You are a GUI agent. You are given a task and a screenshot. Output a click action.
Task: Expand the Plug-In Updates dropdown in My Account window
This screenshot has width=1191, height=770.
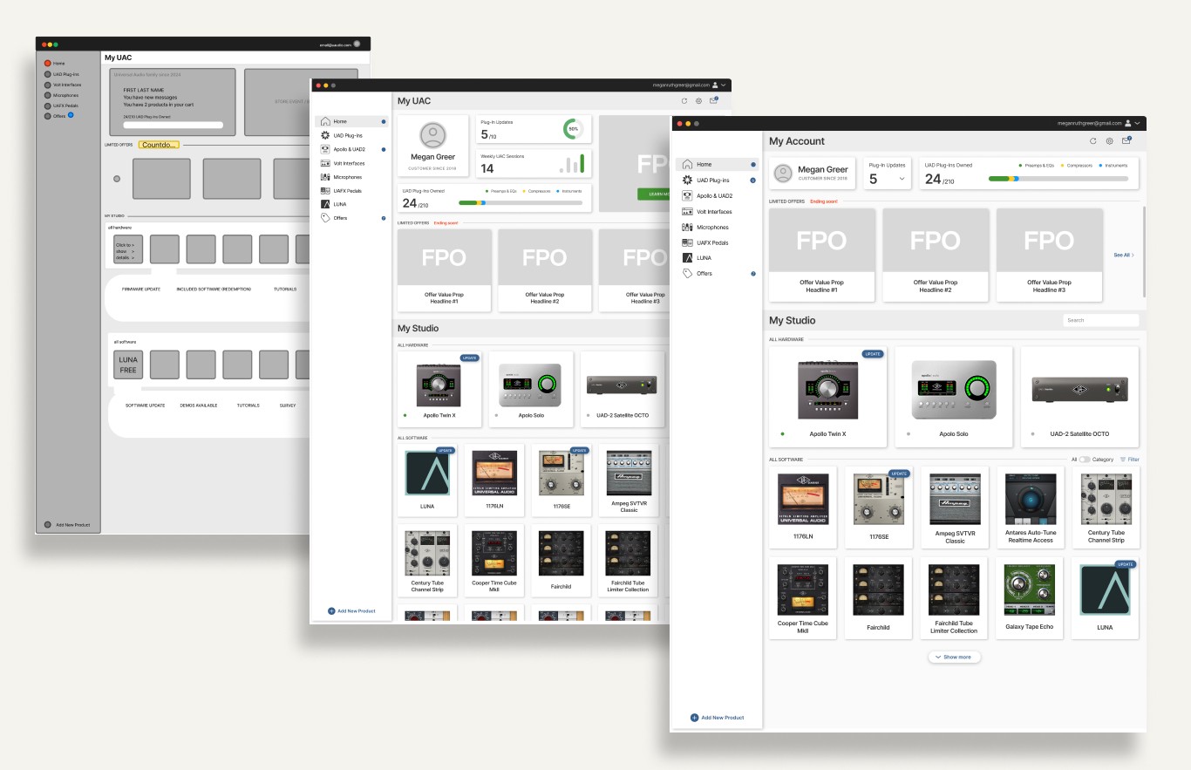coord(902,179)
